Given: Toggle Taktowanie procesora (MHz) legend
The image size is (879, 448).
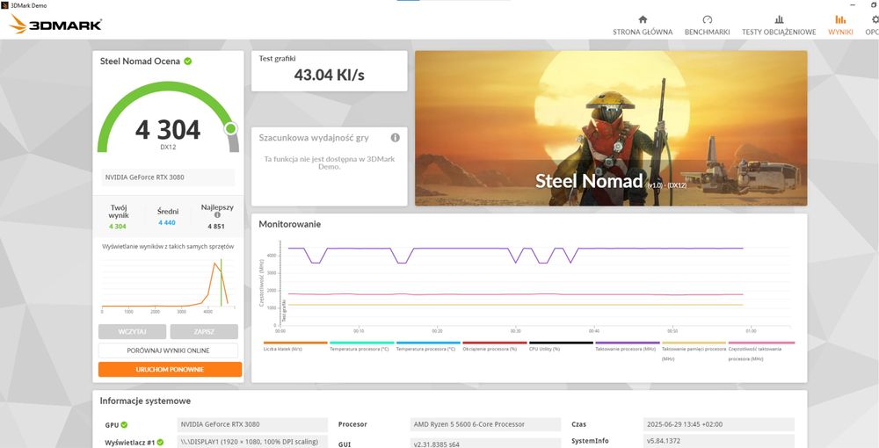Looking at the screenshot, I should pos(628,347).
